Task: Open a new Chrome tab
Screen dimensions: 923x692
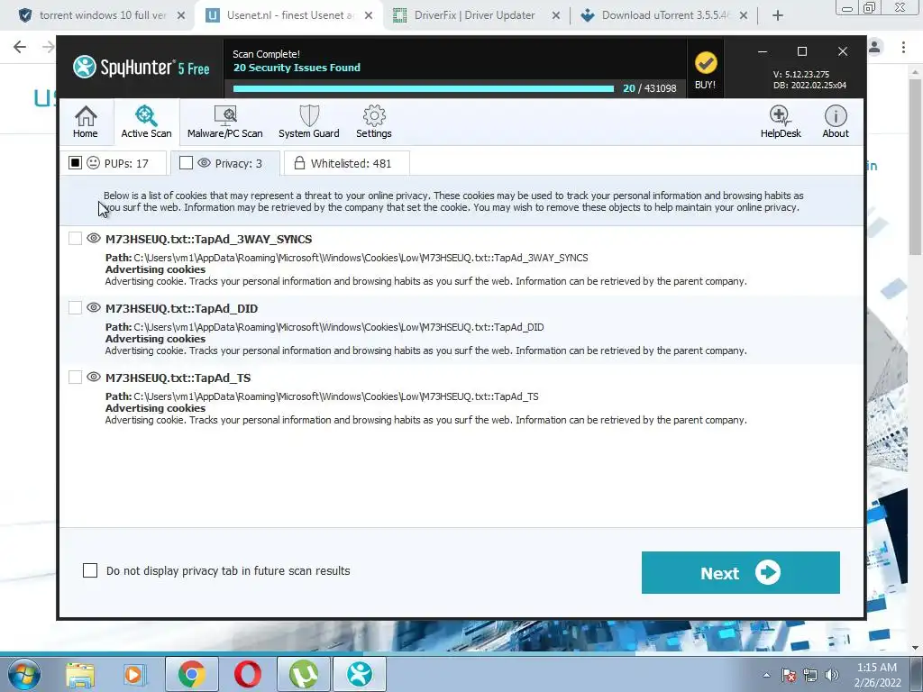Action: [778, 15]
